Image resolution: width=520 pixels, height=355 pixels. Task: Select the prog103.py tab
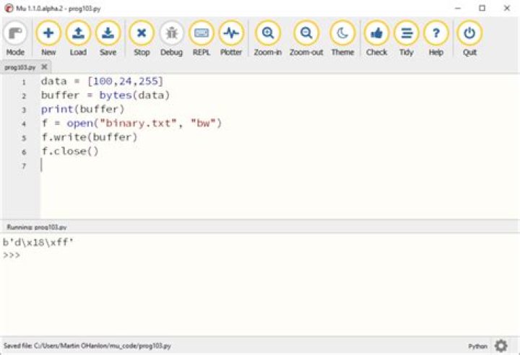click(x=20, y=67)
